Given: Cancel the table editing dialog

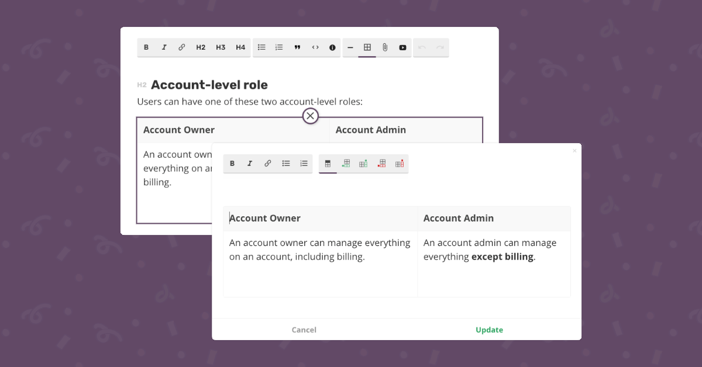Looking at the screenshot, I should [x=304, y=330].
